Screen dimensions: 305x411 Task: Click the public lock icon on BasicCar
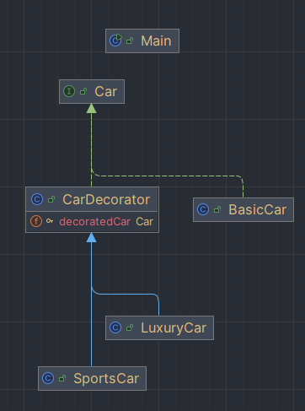[x=217, y=209]
